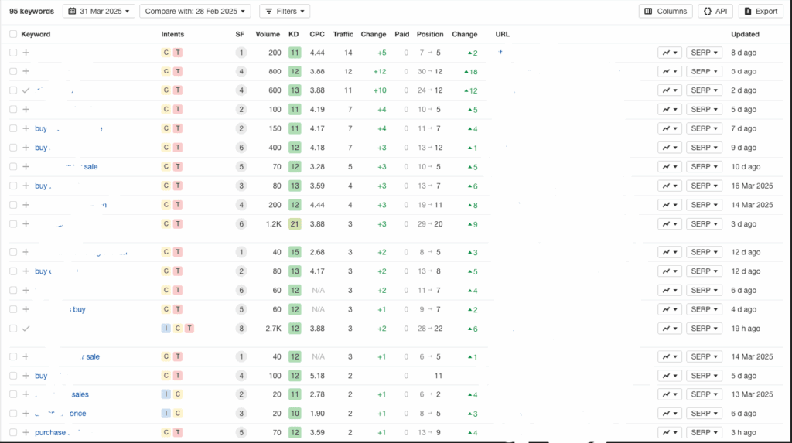Image resolution: width=792 pixels, height=443 pixels.
Task: Open the trend chart icon in the 7 d ago row
Action: [x=670, y=128]
